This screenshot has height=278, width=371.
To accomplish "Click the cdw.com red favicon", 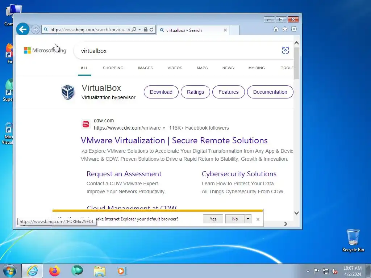I will point(86,124).
